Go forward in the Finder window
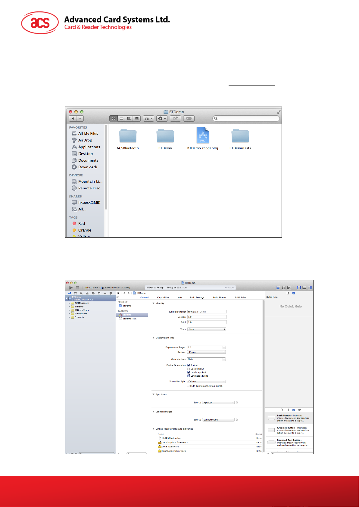 80,119
